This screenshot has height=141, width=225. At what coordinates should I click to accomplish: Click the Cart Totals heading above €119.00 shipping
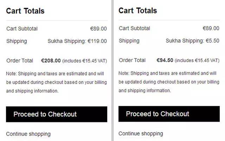click(x=25, y=11)
